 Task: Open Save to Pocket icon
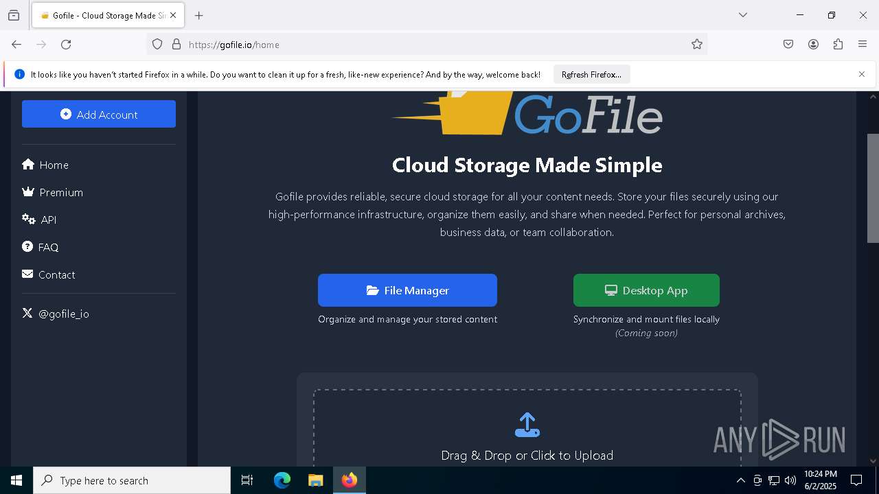788,45
